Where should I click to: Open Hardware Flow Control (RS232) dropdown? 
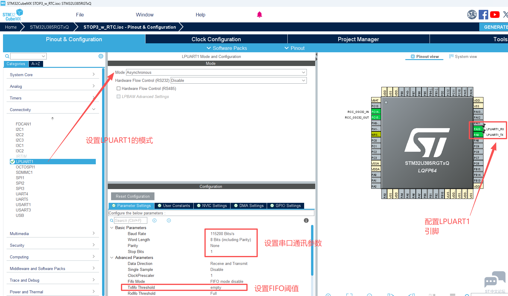(x=239, y=80)
